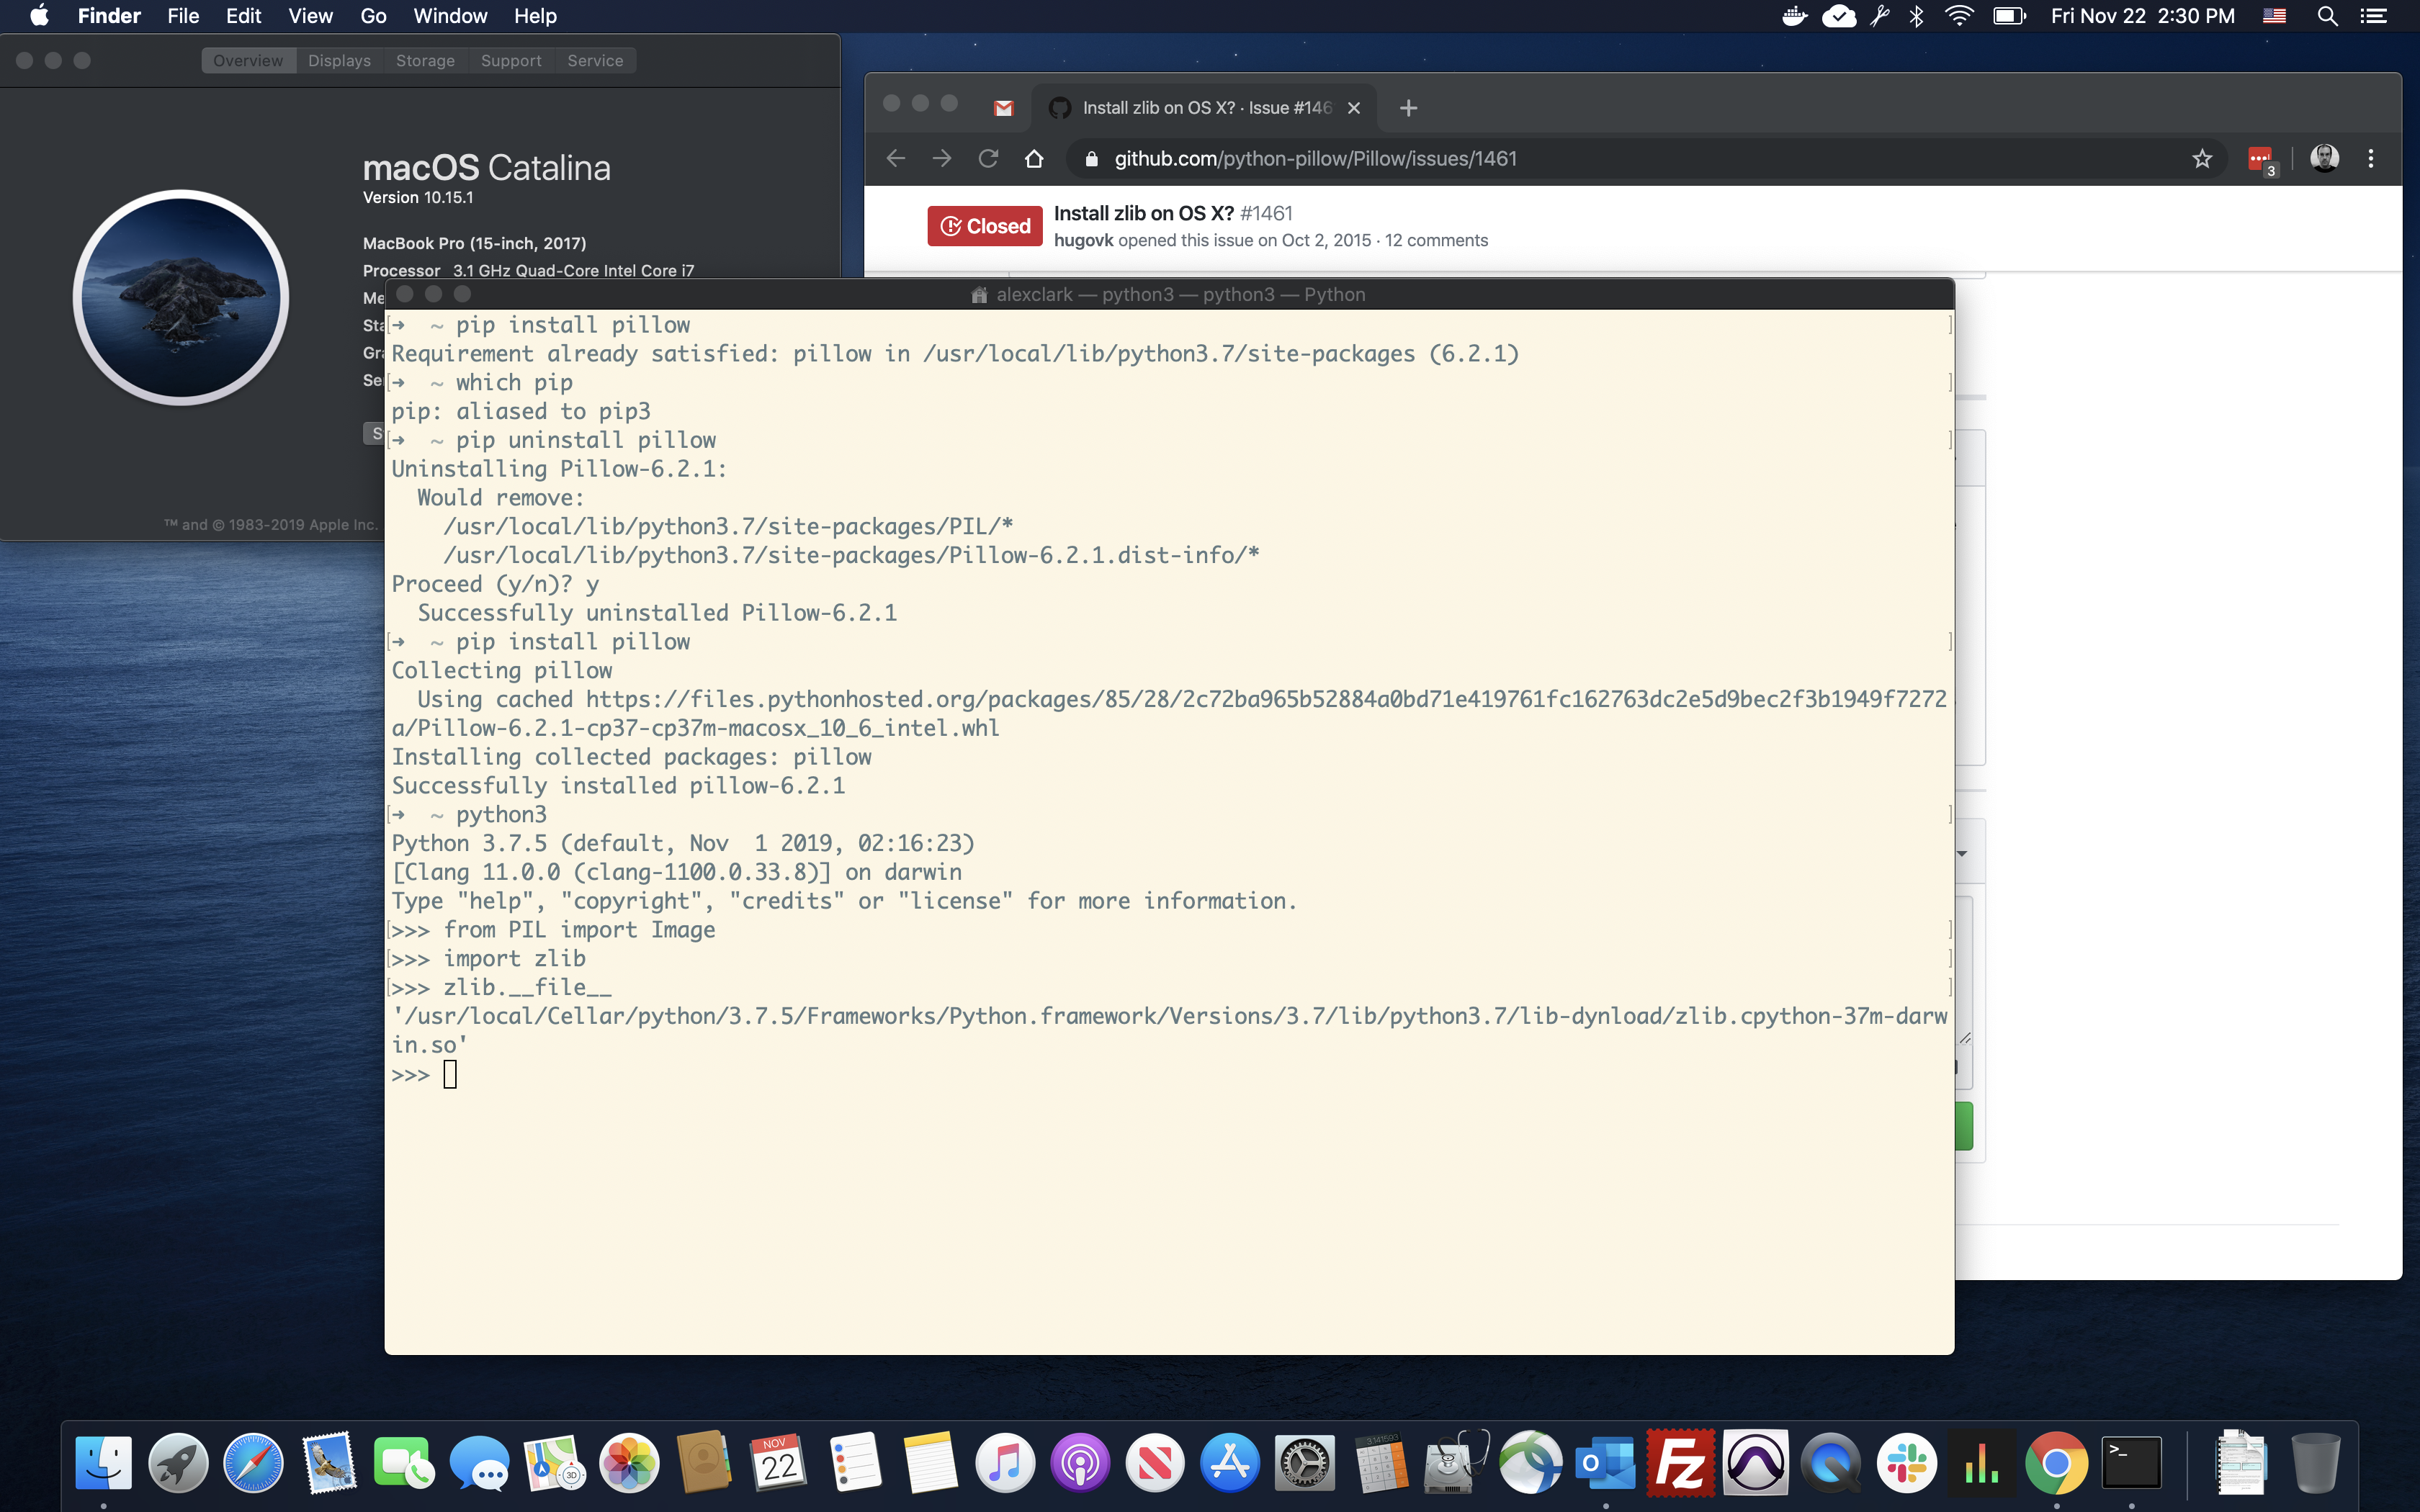The image size is (2420, 1512).
Task: Click Chrome's home button
Action: 1034,159
